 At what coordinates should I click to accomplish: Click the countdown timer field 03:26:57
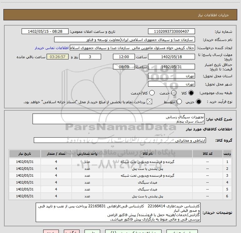coord(58,57)
